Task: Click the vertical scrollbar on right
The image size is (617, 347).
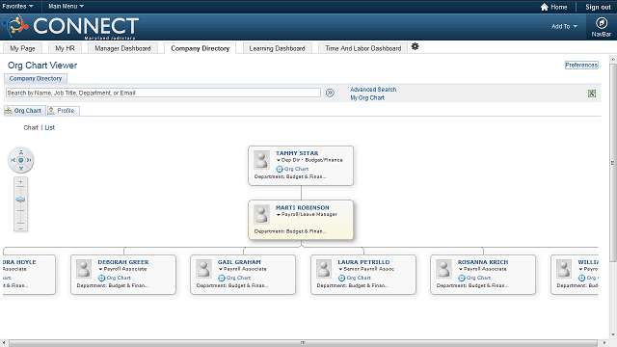Action: (x=613, y=163)
